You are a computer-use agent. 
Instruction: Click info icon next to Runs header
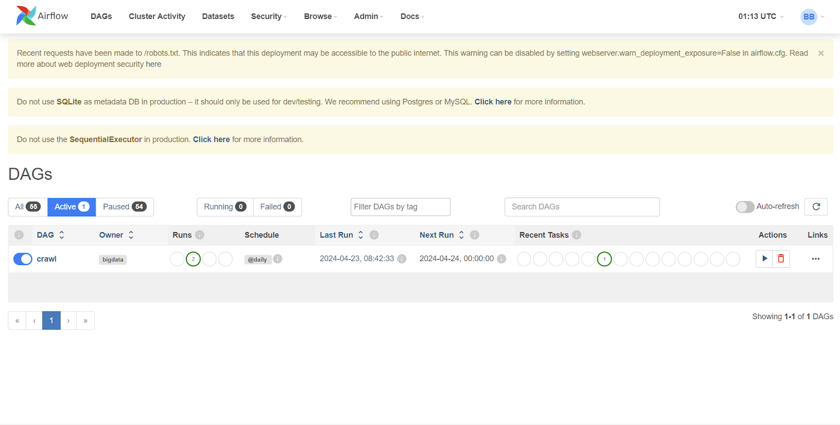coord(199,235)
